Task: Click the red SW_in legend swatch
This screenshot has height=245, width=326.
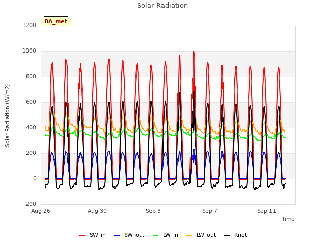Action: pos(83,236)
